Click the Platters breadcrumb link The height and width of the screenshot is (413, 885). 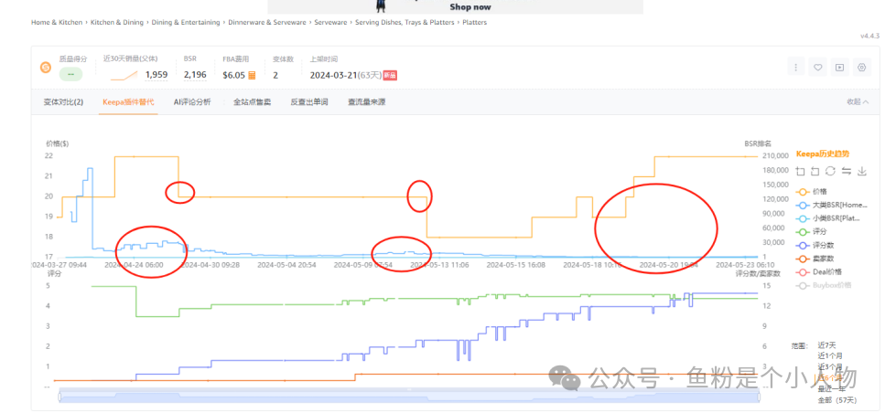click(475, 23)
